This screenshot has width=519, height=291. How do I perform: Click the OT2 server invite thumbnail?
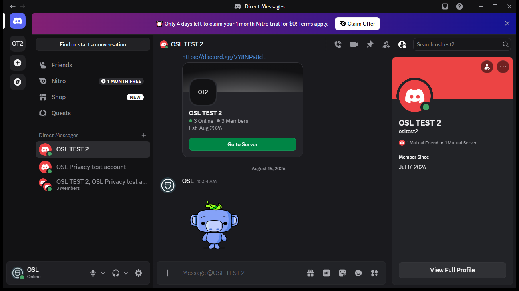pyautogui.click(x=203, y=92)
